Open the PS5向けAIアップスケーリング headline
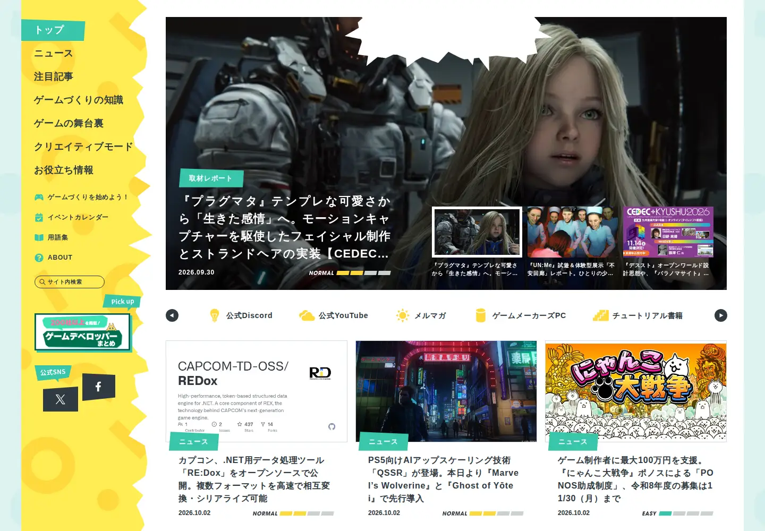The width and height of the screenshot is (765, 531). pyautogui.click(x=443, y=479)
